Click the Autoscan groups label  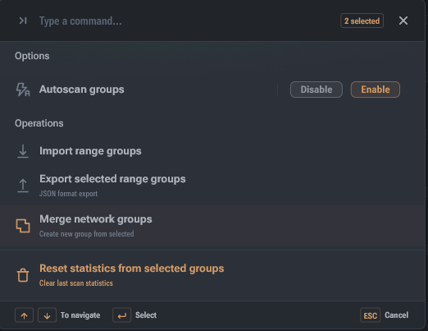click(82, 90)
